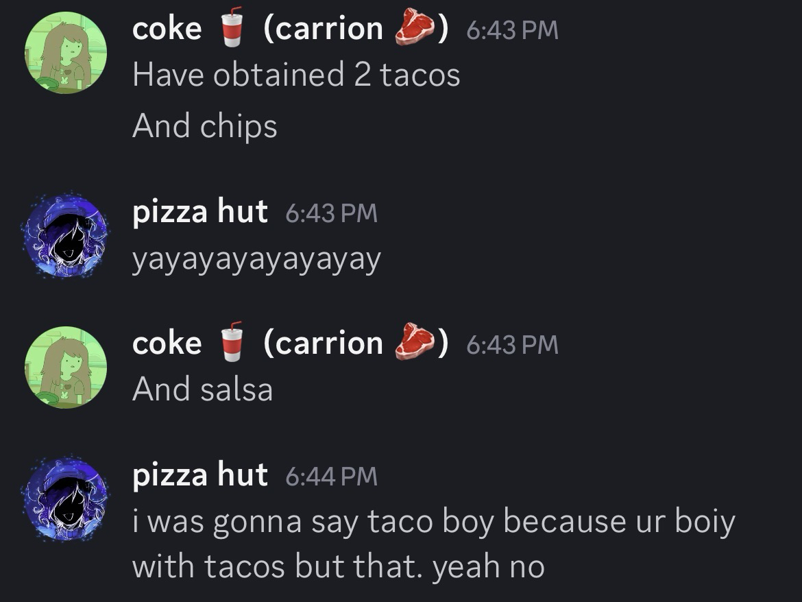Open the pizza hut username above "yayayayayayayay"
Image resolution: width=802 pixels, height=602 pixels.
point(199,211)
